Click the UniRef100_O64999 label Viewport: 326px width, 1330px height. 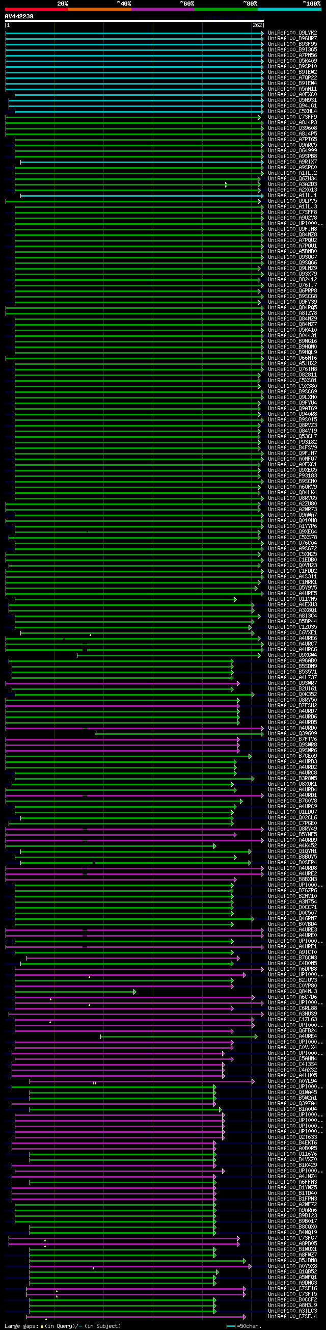click(x=292, y=151)
